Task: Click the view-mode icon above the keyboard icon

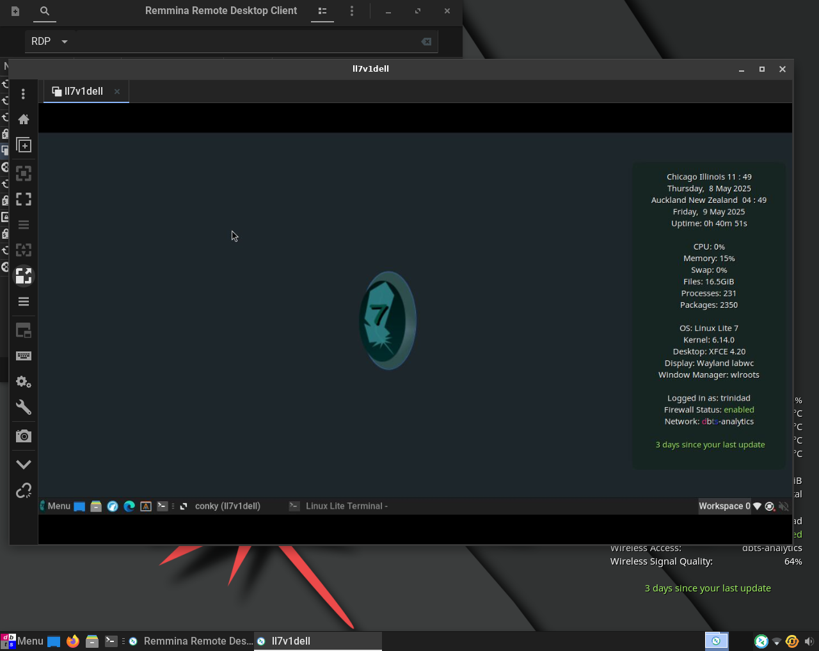Action: [24, 330]
